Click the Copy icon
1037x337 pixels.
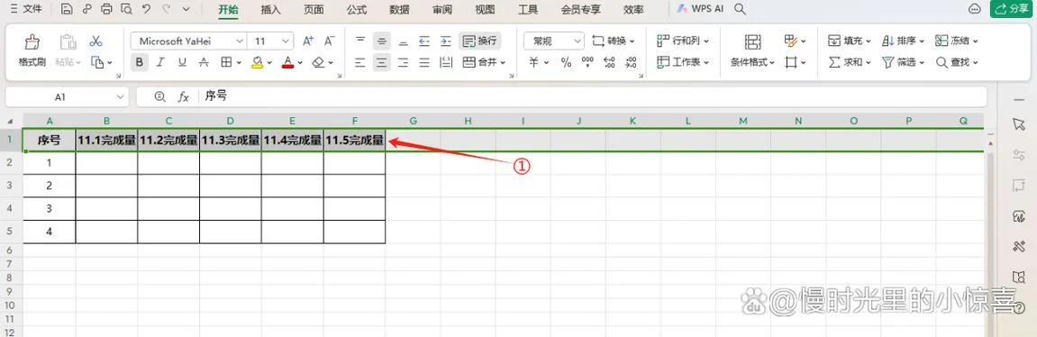coord(98,62)
